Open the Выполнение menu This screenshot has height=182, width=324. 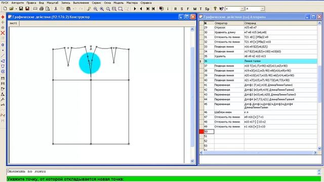coord(81,3)
